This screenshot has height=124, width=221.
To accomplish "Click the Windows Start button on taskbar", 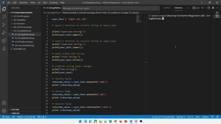I will [x=80, y=121].
